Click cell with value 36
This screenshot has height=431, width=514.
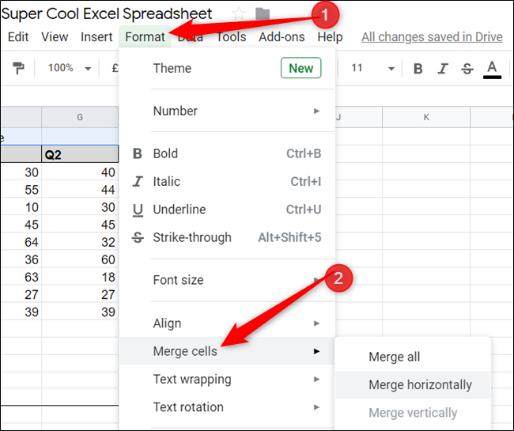click(x=21, y=259)
